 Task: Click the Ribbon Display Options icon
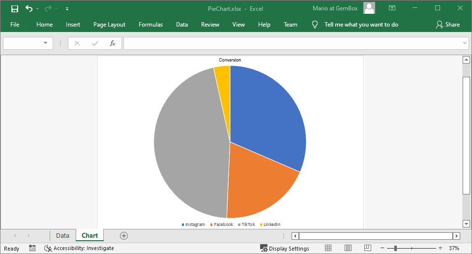pyautogui.click(x=392, y=8)
